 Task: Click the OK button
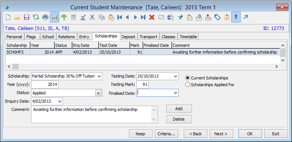pos(250,134)
